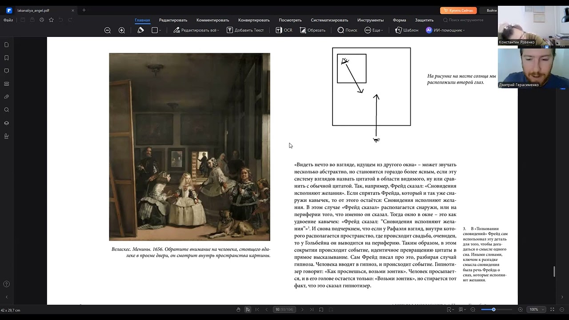Open the sidebar search panel
Viewport: 569px width, 320px height.
(x=6, y=110)
